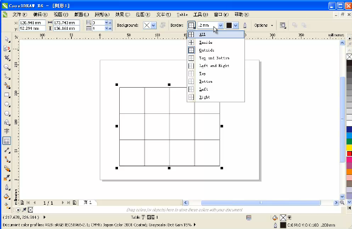The width and height of the screenshot is (352, 229).
Task: Choose Left and Right borders option
Action: (x=216, y=66)
